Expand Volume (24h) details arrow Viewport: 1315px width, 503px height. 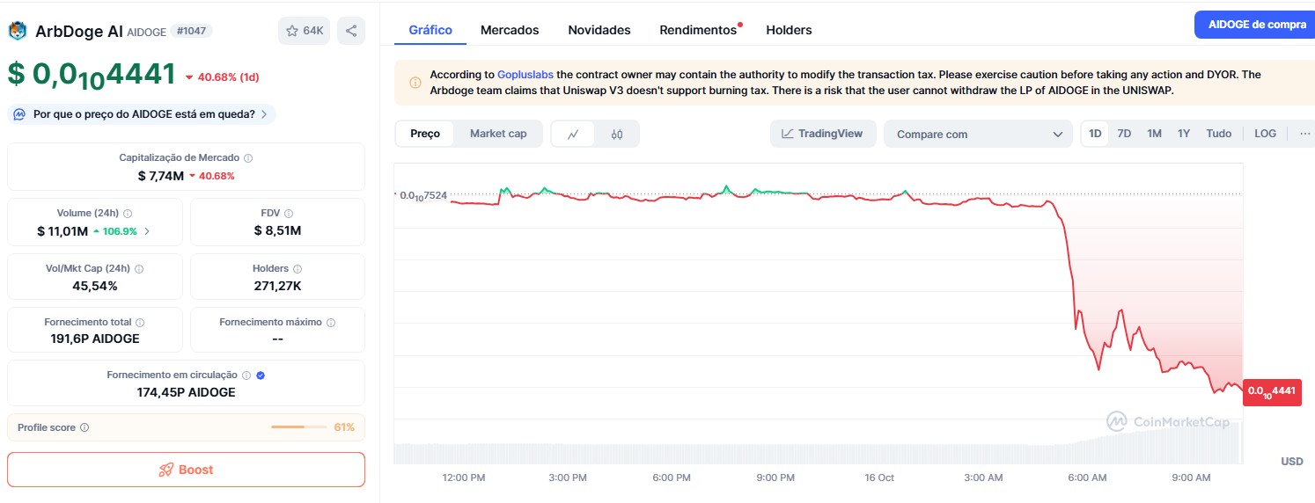click(x=147, y=232)
